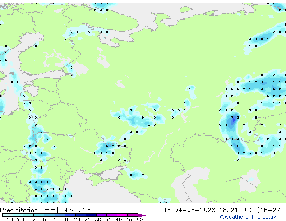The image size is (286, 221).
Task: Pick the 15–20 mm legend swatch
Action: (x=70, y=215)
